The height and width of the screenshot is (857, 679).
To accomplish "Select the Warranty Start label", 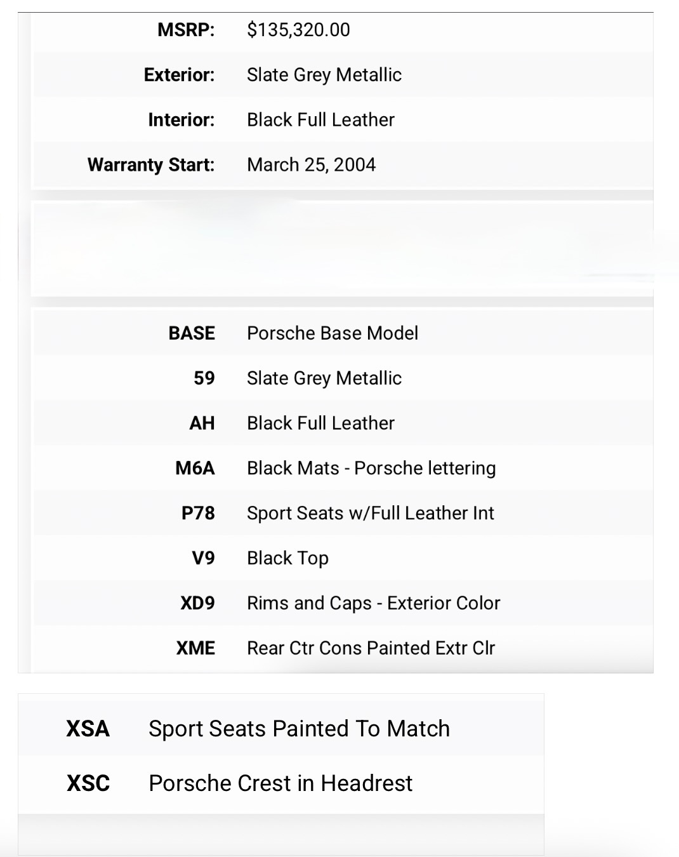I will click(x=151, y=165).
